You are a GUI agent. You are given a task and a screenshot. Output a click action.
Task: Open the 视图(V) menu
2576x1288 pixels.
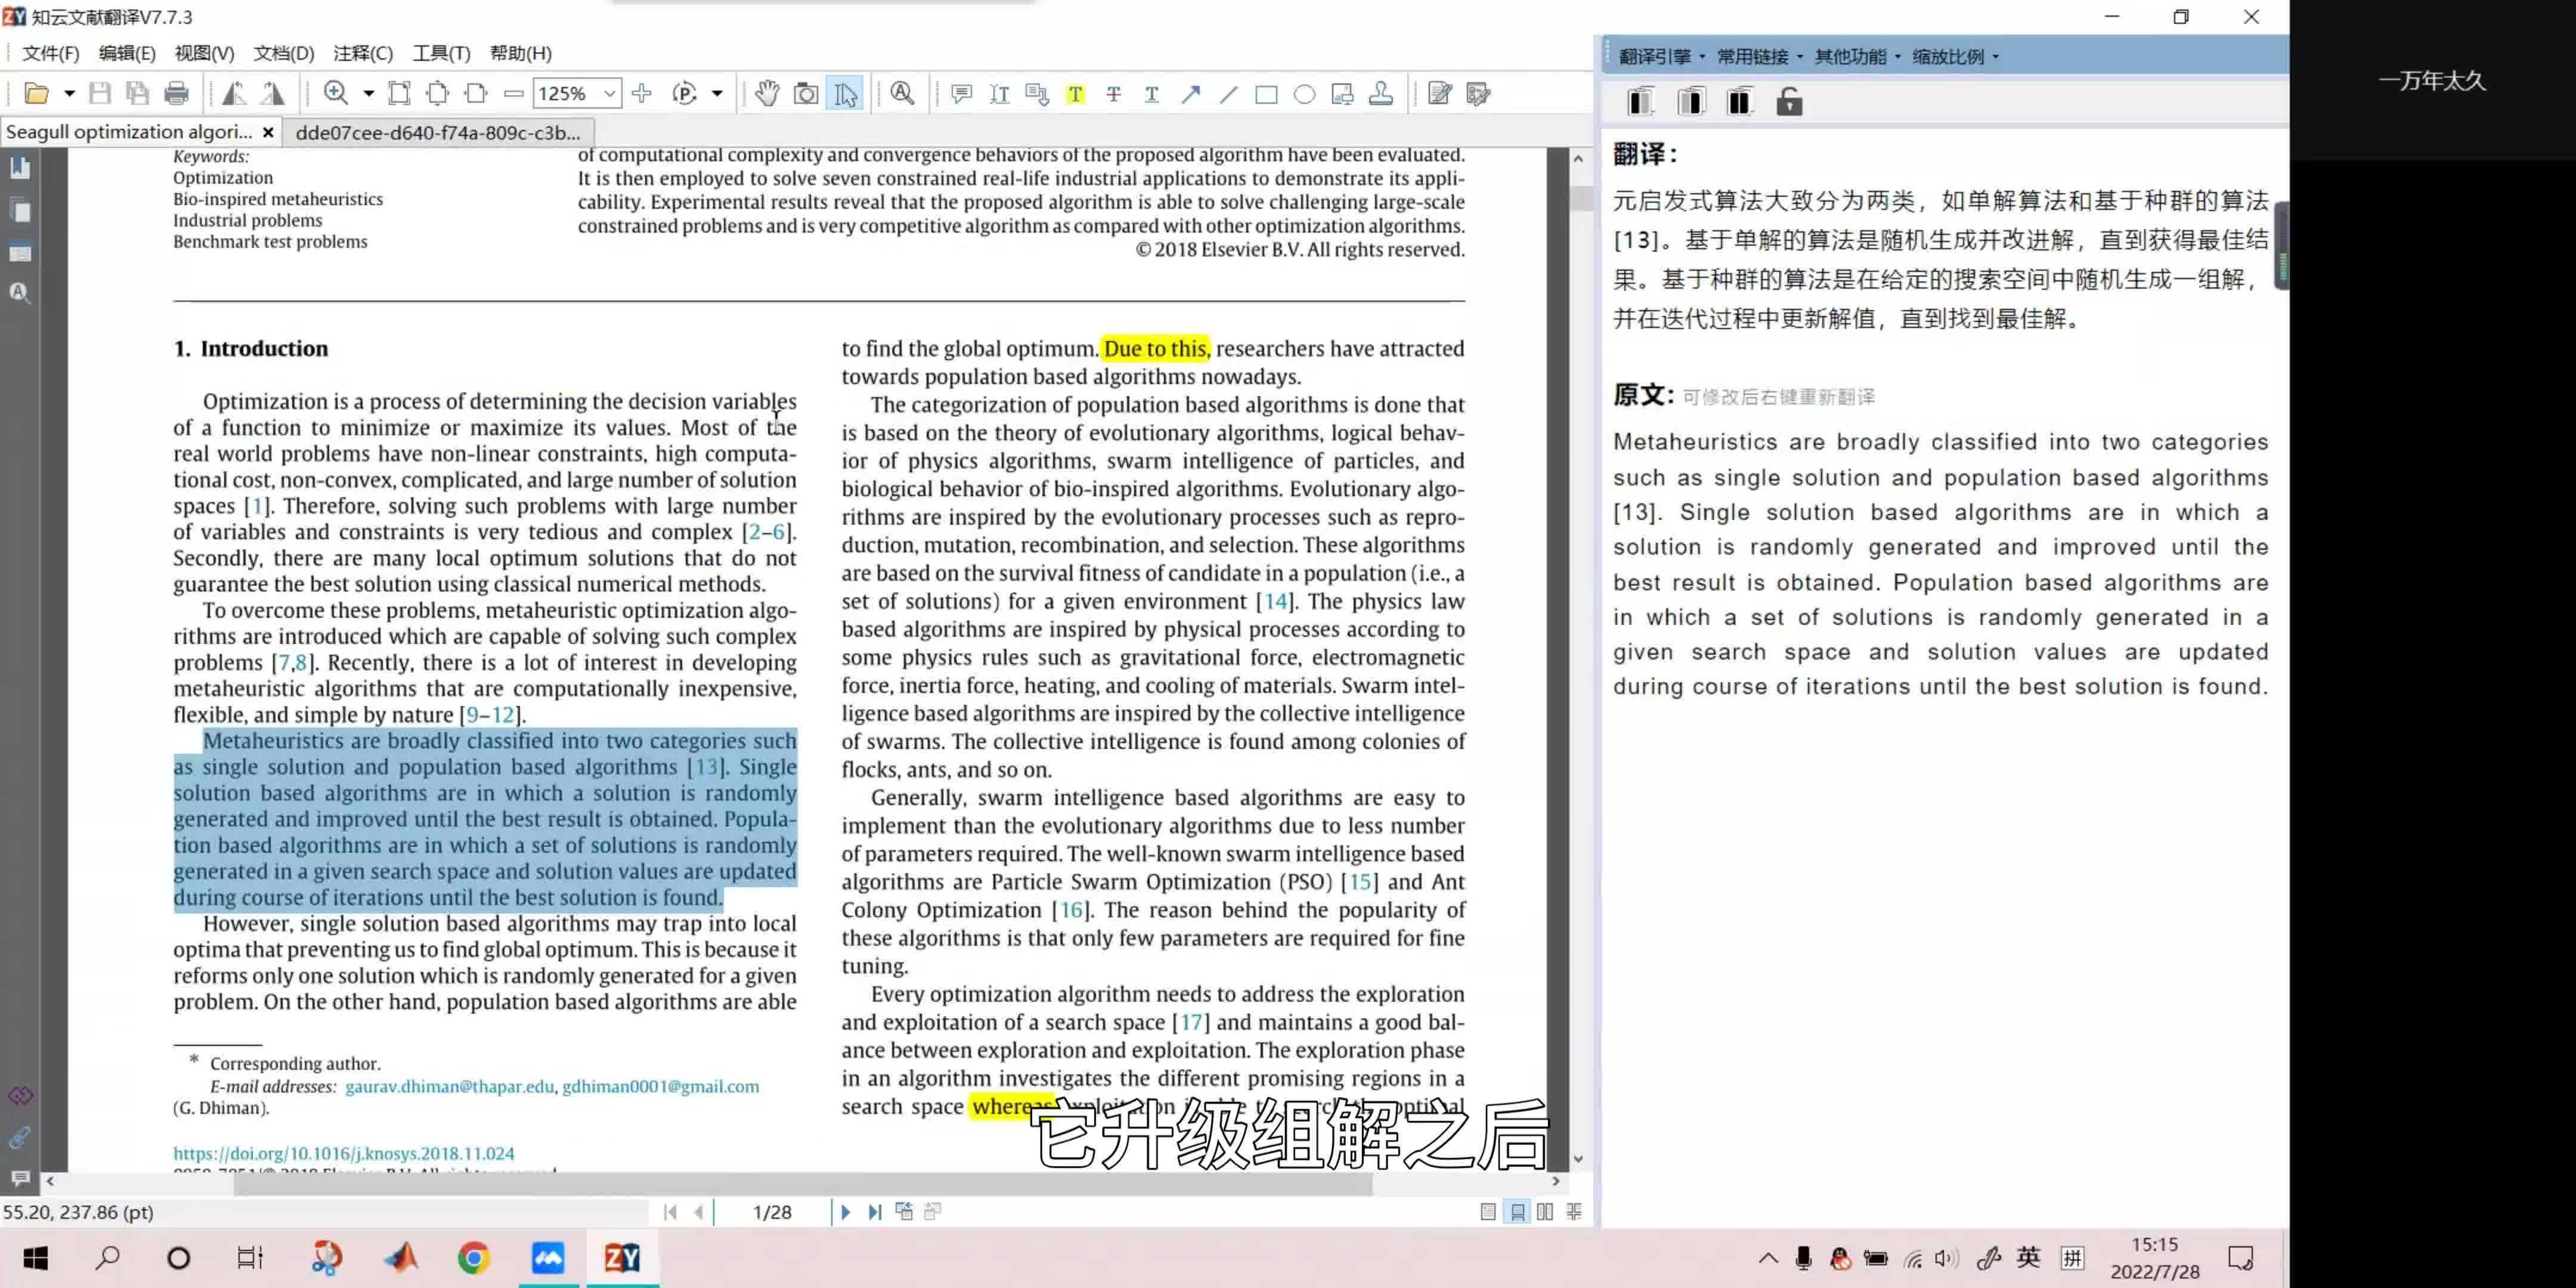[204, 53]
